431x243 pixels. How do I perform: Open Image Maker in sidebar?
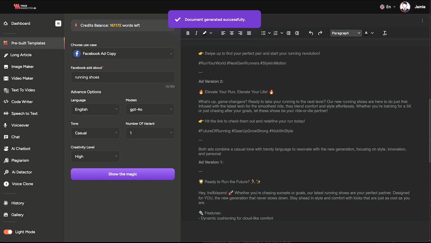pos(22,66)
